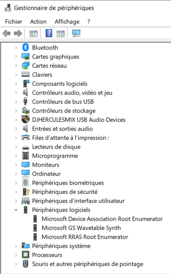Click the help question mark toolbar icon
Screen dimensions: 171x274
(x=49, y=33)
